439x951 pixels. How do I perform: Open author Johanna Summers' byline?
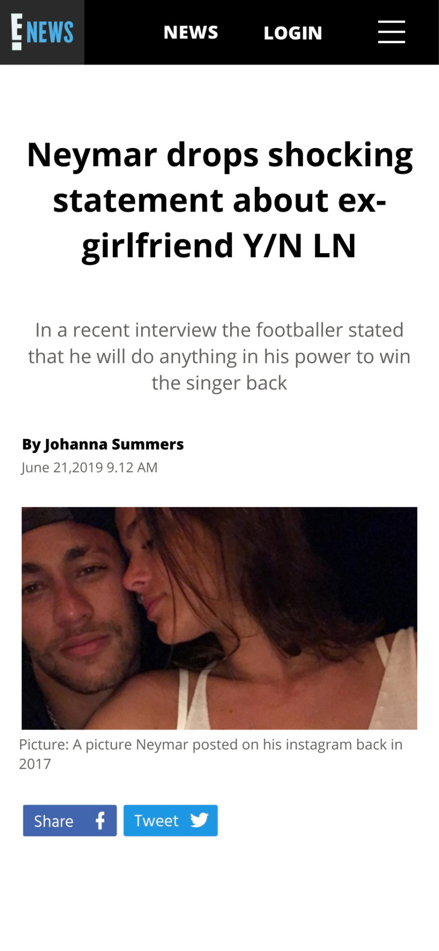[x=103, y=444]
